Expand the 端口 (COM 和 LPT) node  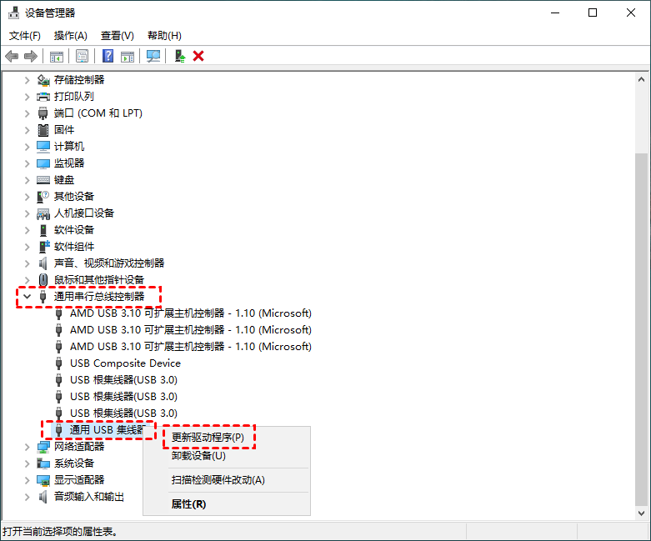tap(28, 113)
